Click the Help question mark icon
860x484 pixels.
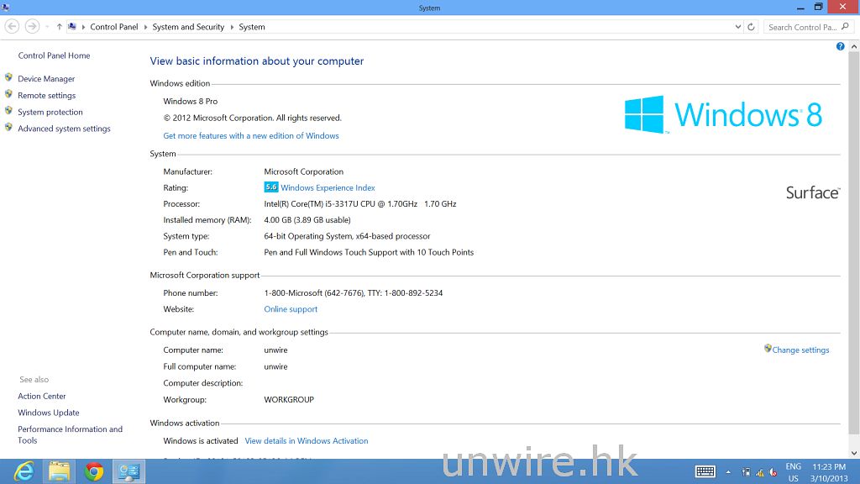[840, 46]
